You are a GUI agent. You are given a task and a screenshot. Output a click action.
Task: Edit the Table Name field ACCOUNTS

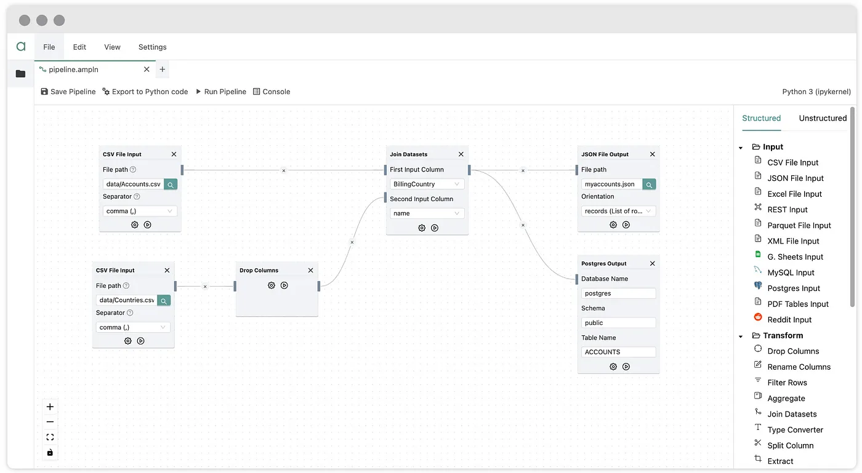[x=619, y=352]
